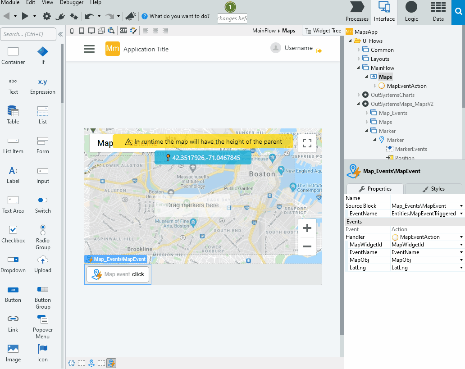Select the Checkbox widget in toolbox
Screen dimensions: 465x369
[x=13, y=234]
